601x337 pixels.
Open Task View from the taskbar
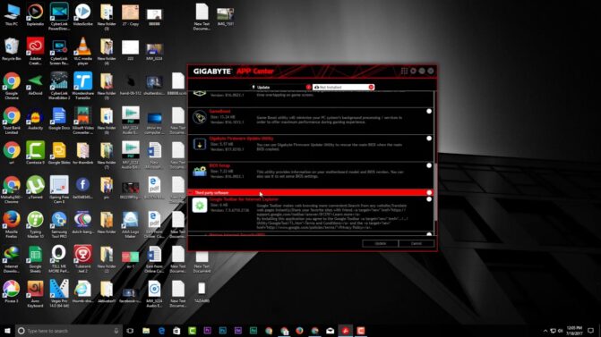pyautogui.click(x=130, y=331)
